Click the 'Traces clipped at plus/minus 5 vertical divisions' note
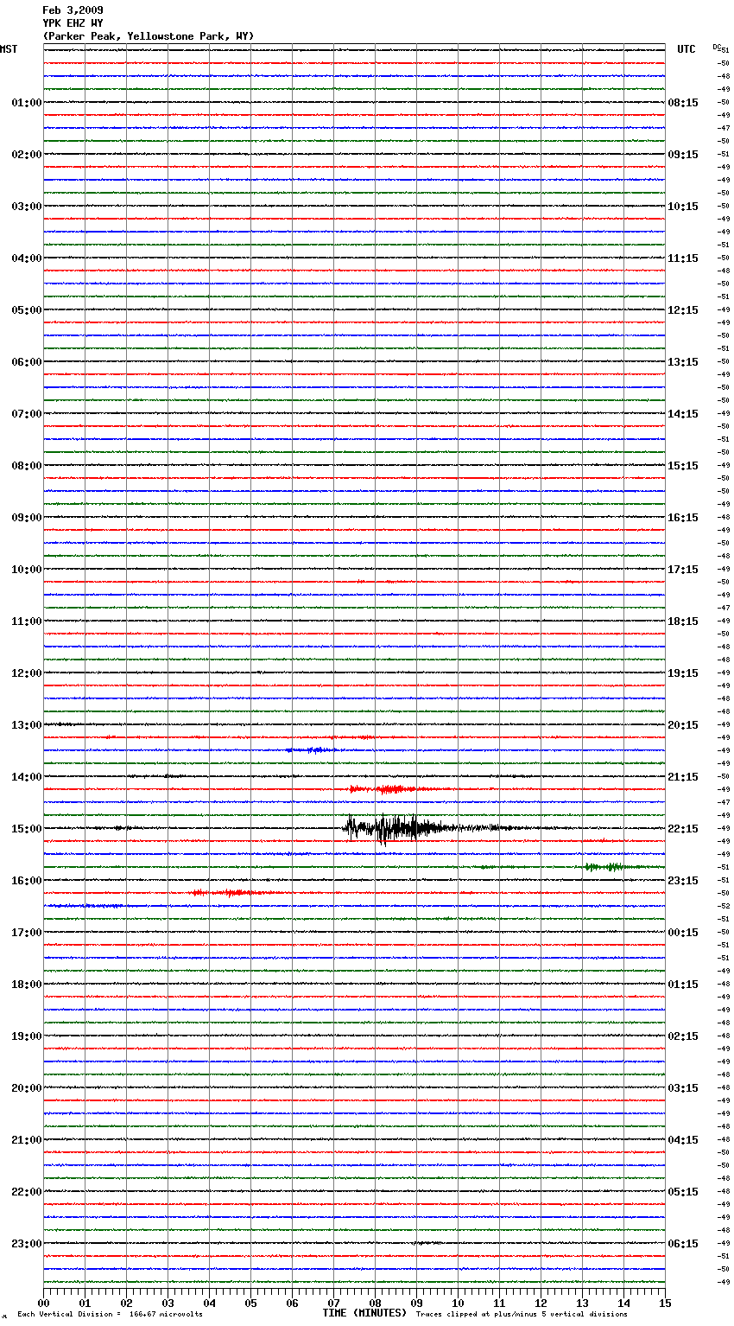This screenshot has height=1326, width=734. point(522,1315)
